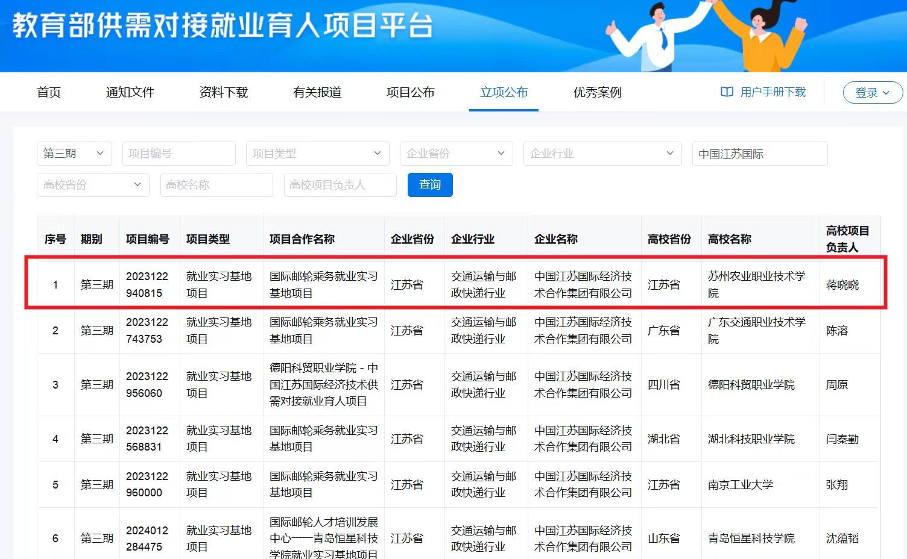Open the 登录 dropdown button
907x559 pixels.
873,93
